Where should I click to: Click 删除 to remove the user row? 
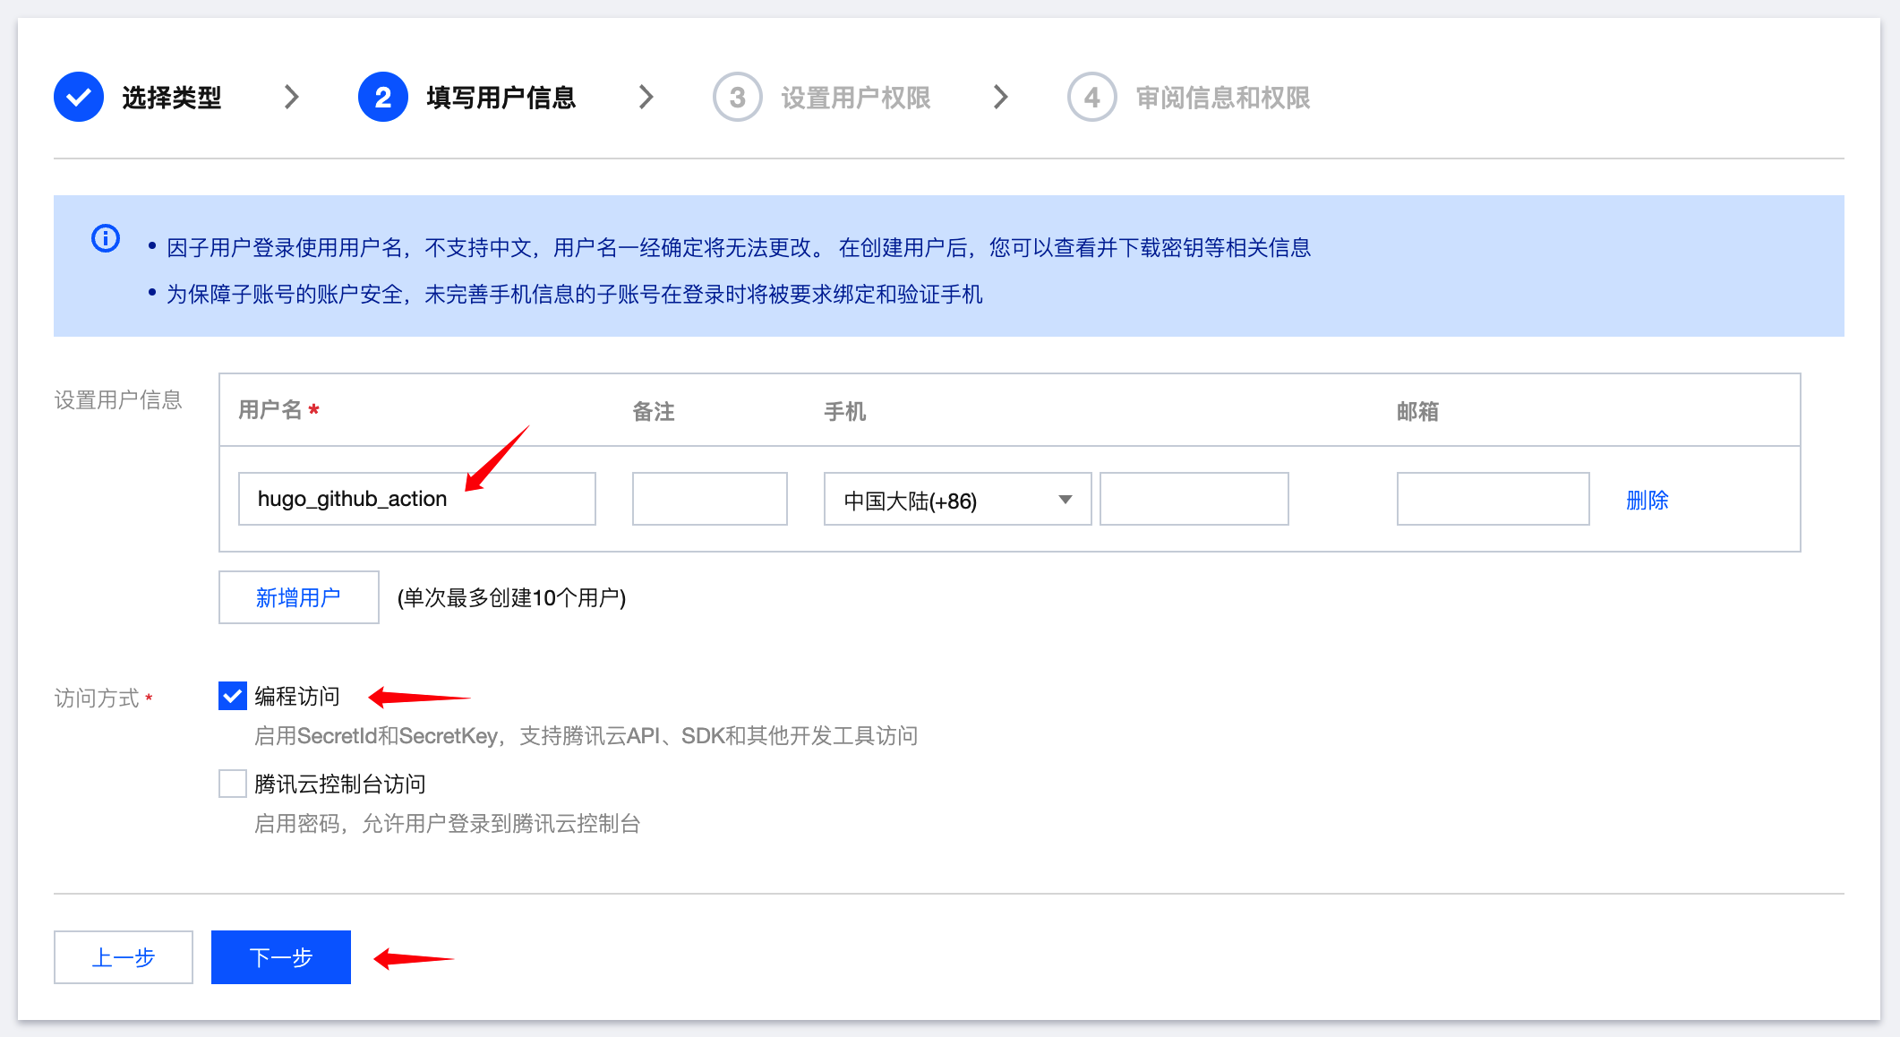pyautogui.click(x=1647, y=499)
